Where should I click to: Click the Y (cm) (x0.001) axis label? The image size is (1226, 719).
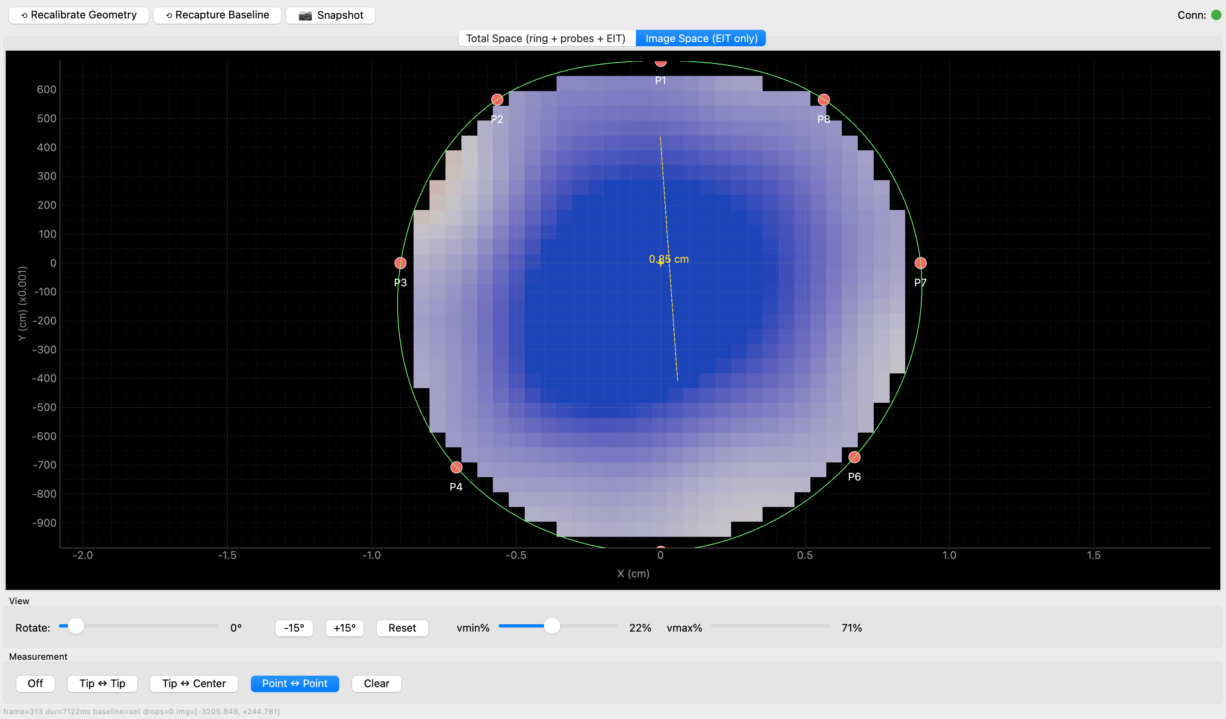pos(22,303)
